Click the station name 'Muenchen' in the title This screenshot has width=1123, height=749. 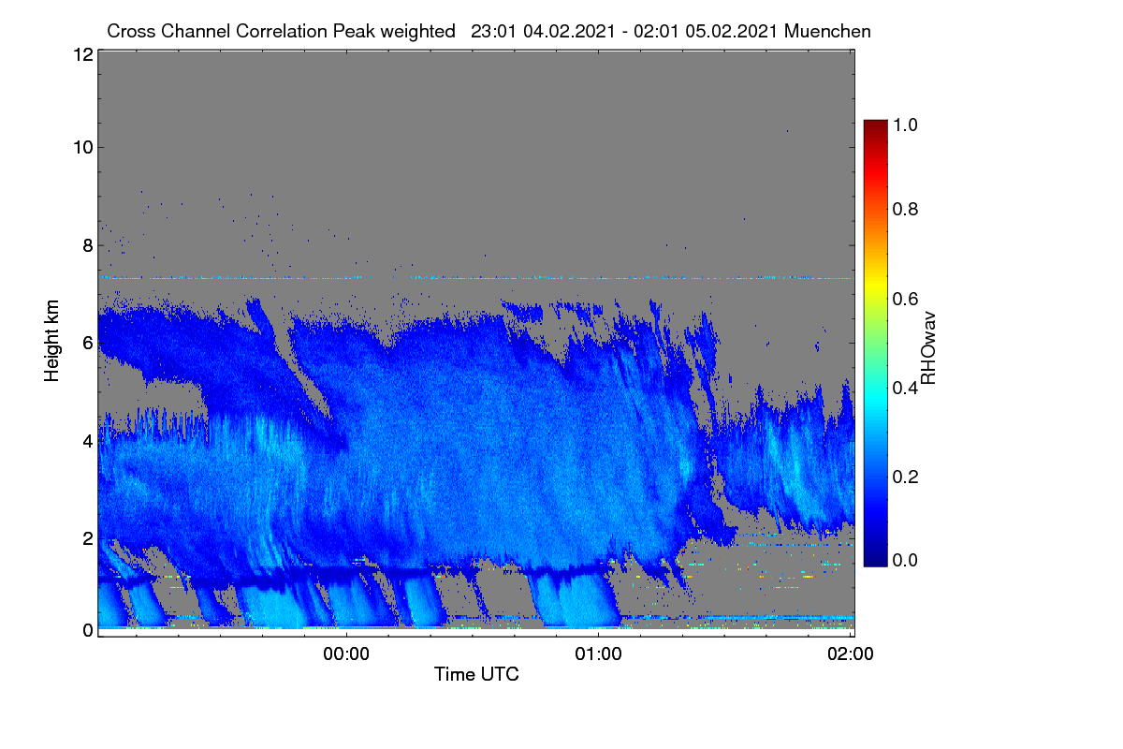click(x=828, y=31)
